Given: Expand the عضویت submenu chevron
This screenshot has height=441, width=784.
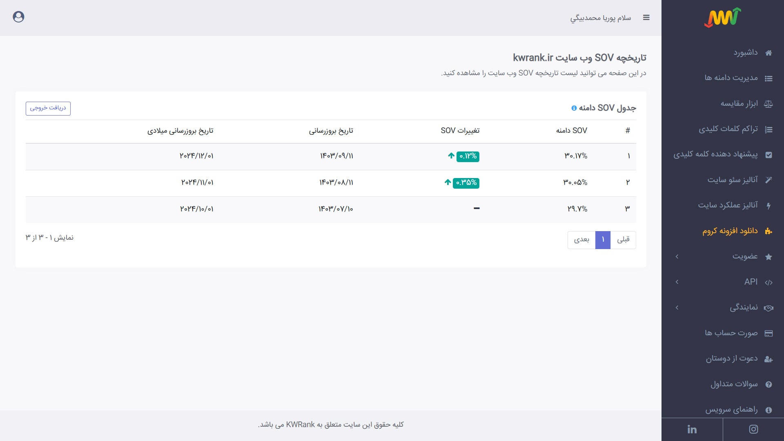Looking at the screenshot, I should coord(677,256).
